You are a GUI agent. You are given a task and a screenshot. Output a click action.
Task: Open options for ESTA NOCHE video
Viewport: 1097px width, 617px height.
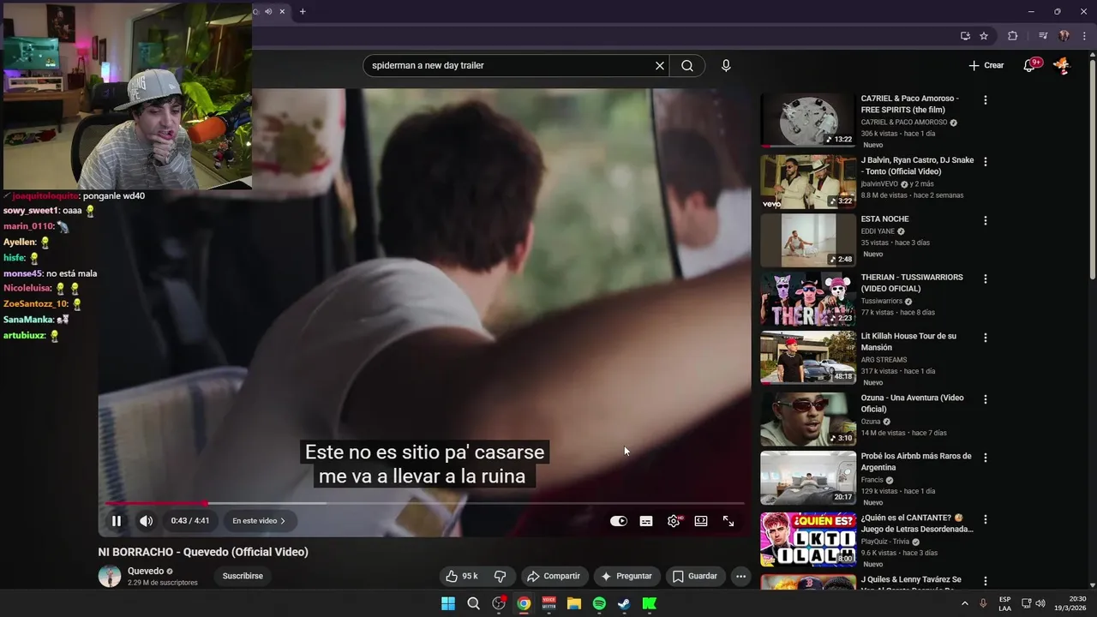click(x=985, y=220)
